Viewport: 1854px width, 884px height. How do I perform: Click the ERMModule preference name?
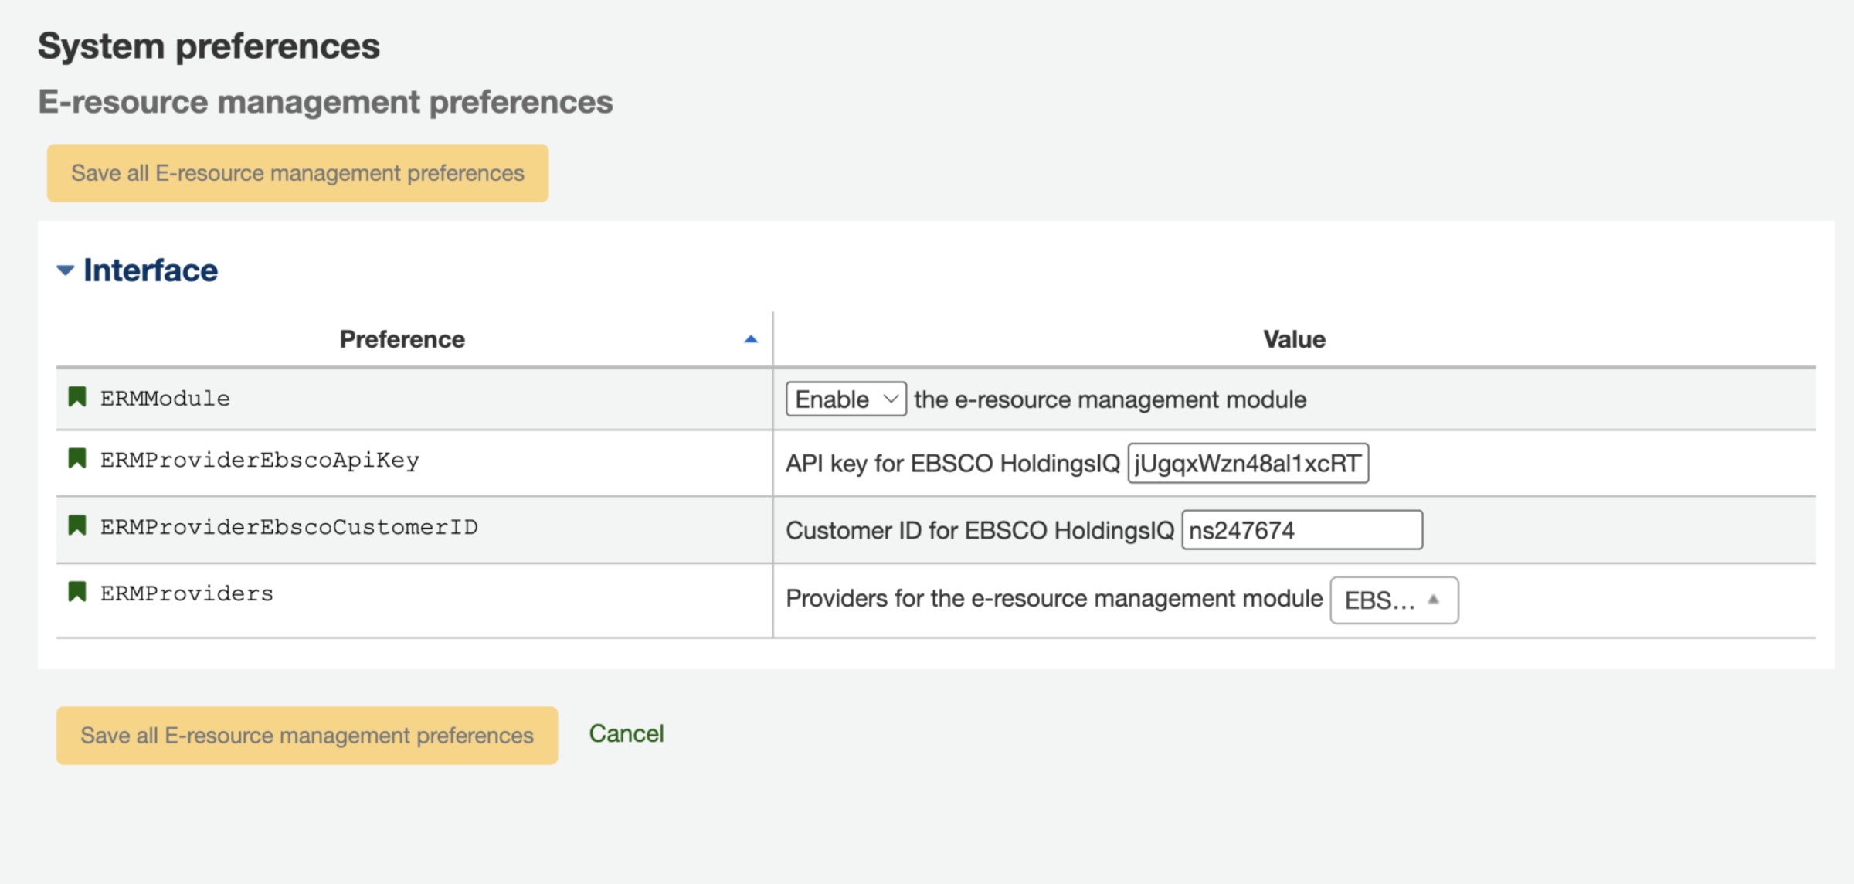coord(165,399)
